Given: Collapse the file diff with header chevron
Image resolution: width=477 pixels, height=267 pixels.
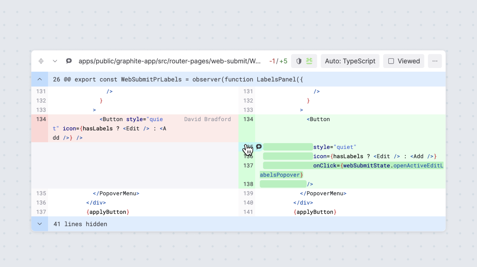Looking at the screenshot, I should 55,61.
